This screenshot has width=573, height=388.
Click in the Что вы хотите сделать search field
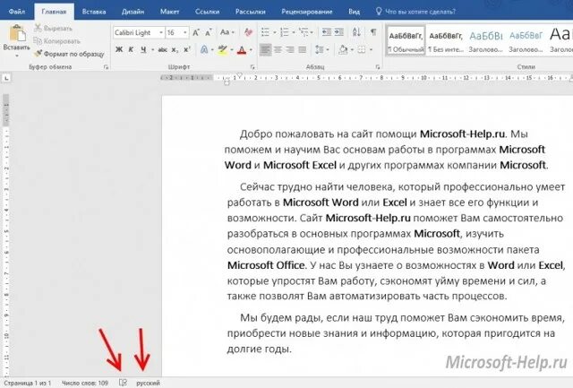pos(420,12)
